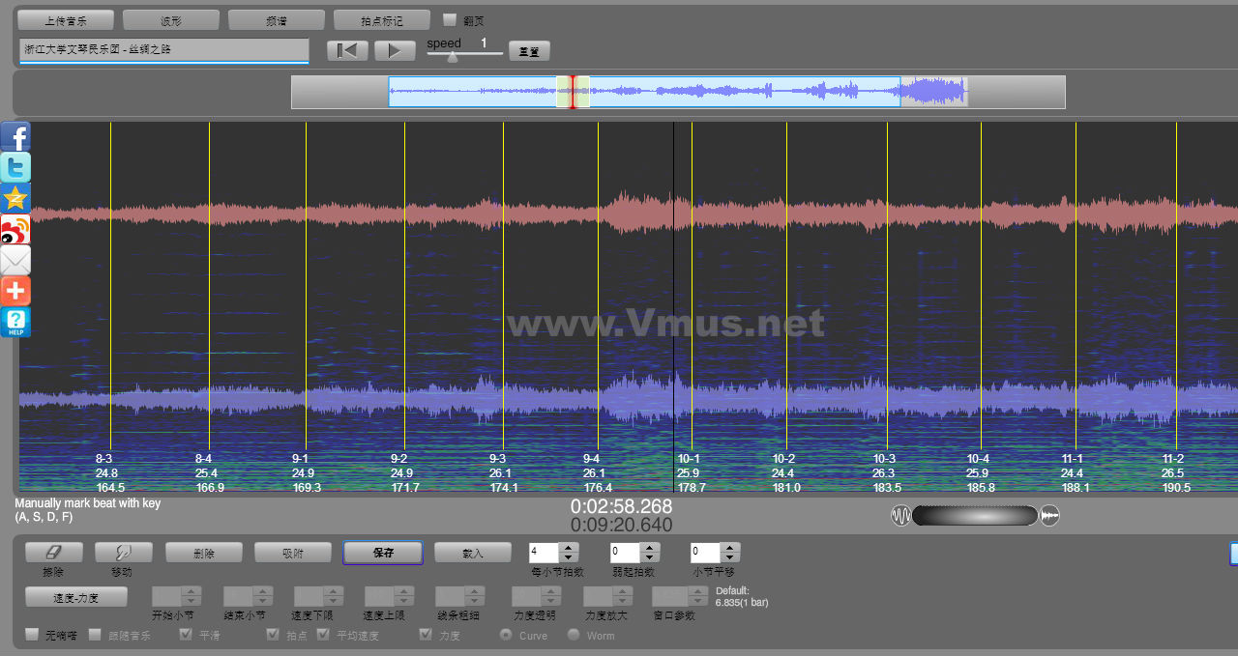Increment the 弱起拍数 pickup beats stepper
1238x656 pixels.
(x=650, y=548)
